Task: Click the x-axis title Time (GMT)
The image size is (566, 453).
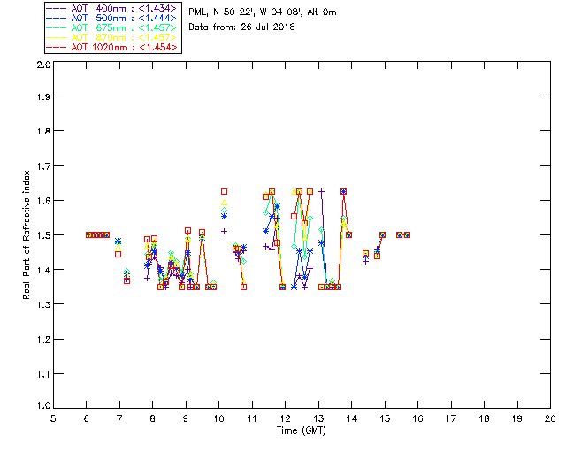Action: (301, 431)
